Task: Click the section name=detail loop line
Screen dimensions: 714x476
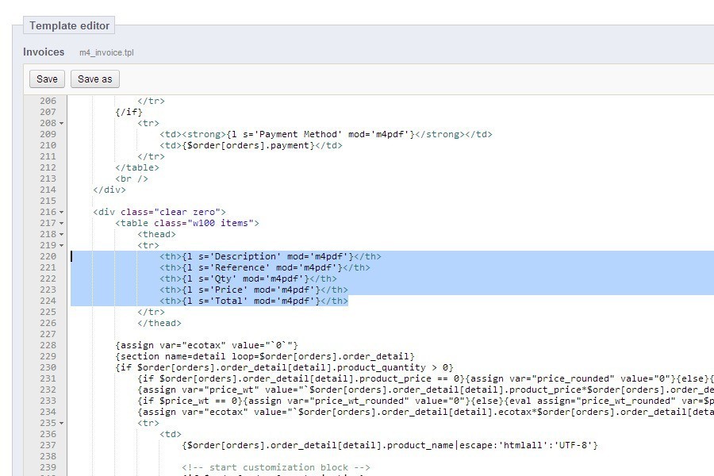Action: pos(265,356)
